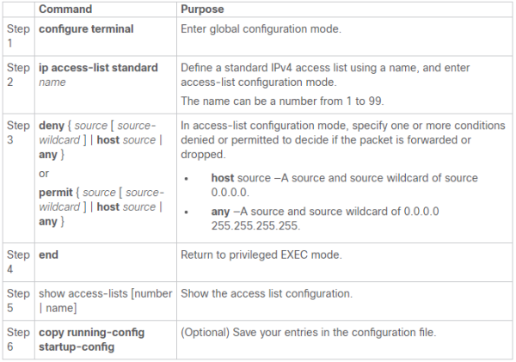Click the '(Optional) Save your entries' description
Image resolution: width=516 pixels, height=362 pixels.
[x=309, y=333]
